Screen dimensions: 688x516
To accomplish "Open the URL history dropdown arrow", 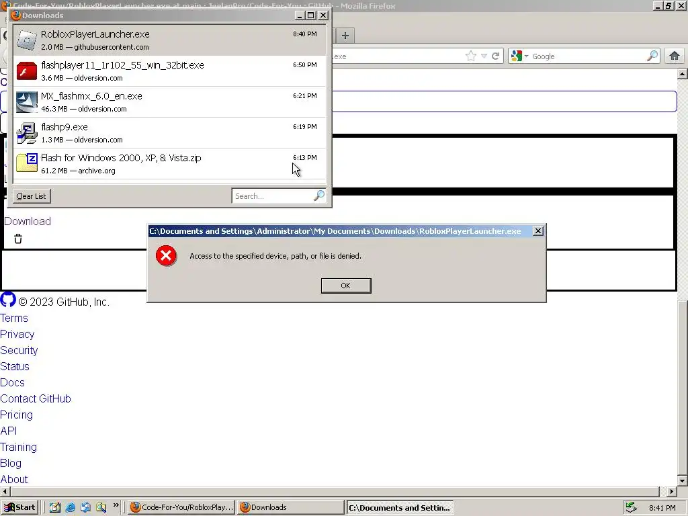I will (484, 56).
